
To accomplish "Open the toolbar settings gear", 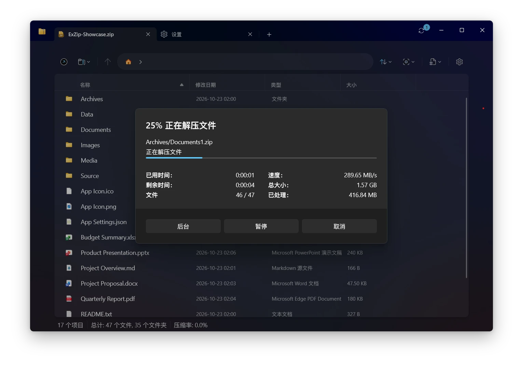I will 459,62.
